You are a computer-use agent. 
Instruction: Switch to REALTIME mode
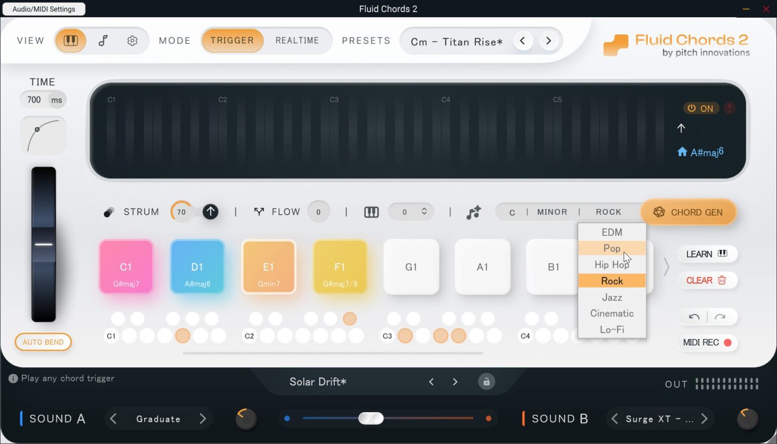(x=297, y=40)
